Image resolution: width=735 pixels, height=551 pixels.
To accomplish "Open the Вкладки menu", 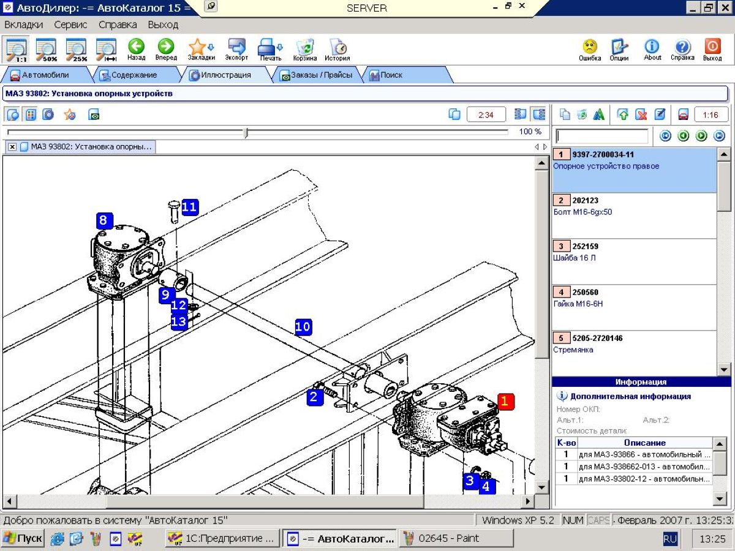I will point(24,25).
